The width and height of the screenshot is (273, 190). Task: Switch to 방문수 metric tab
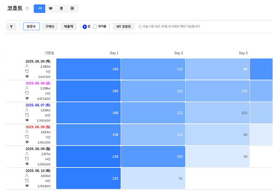point(31,27)
